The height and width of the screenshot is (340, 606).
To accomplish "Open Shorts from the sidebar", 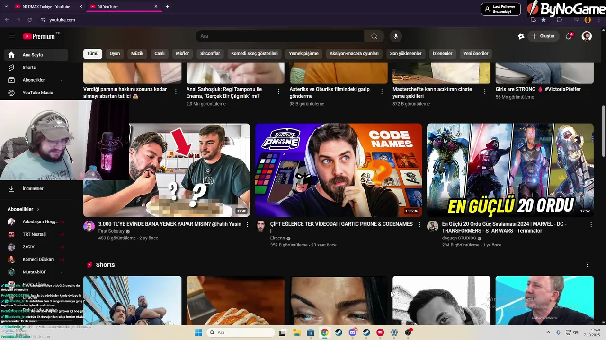I will pos(36,68).
